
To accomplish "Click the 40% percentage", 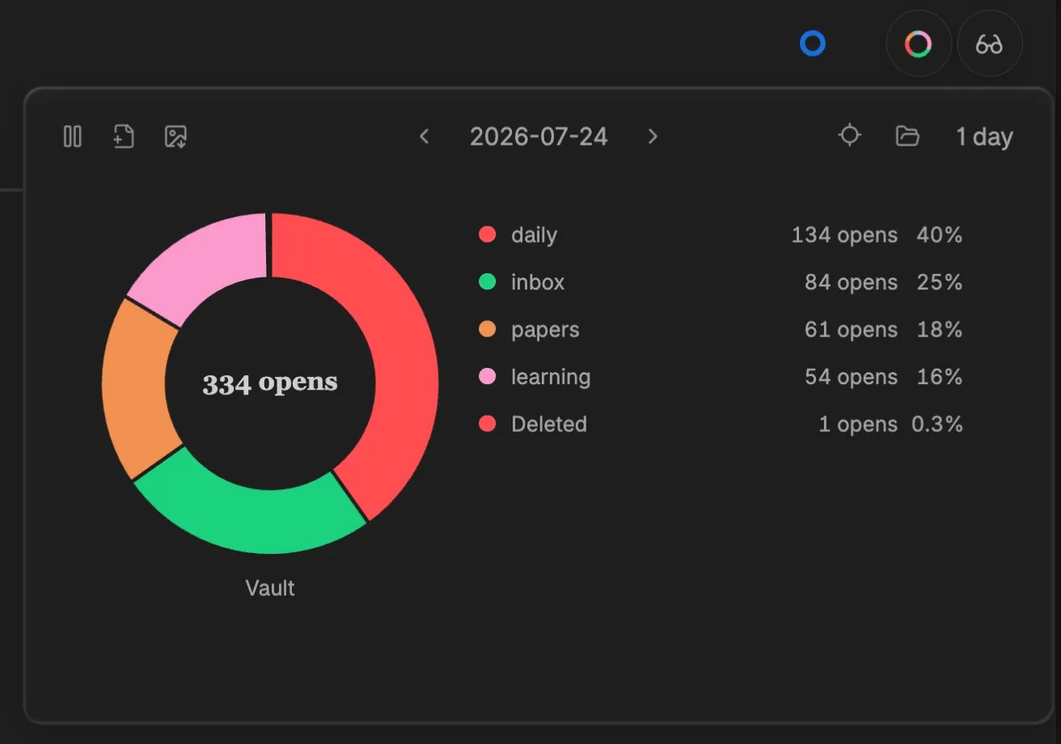I will [x=940, y=235].
